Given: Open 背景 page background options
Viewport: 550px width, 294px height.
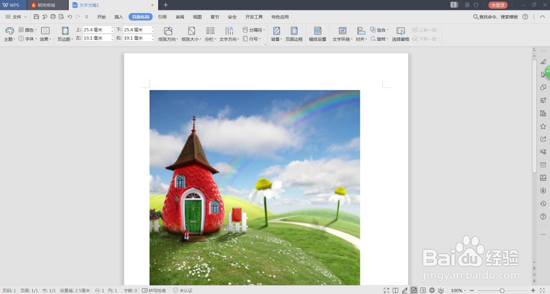Looking at the screenshot, I should [x=277, y=35].
